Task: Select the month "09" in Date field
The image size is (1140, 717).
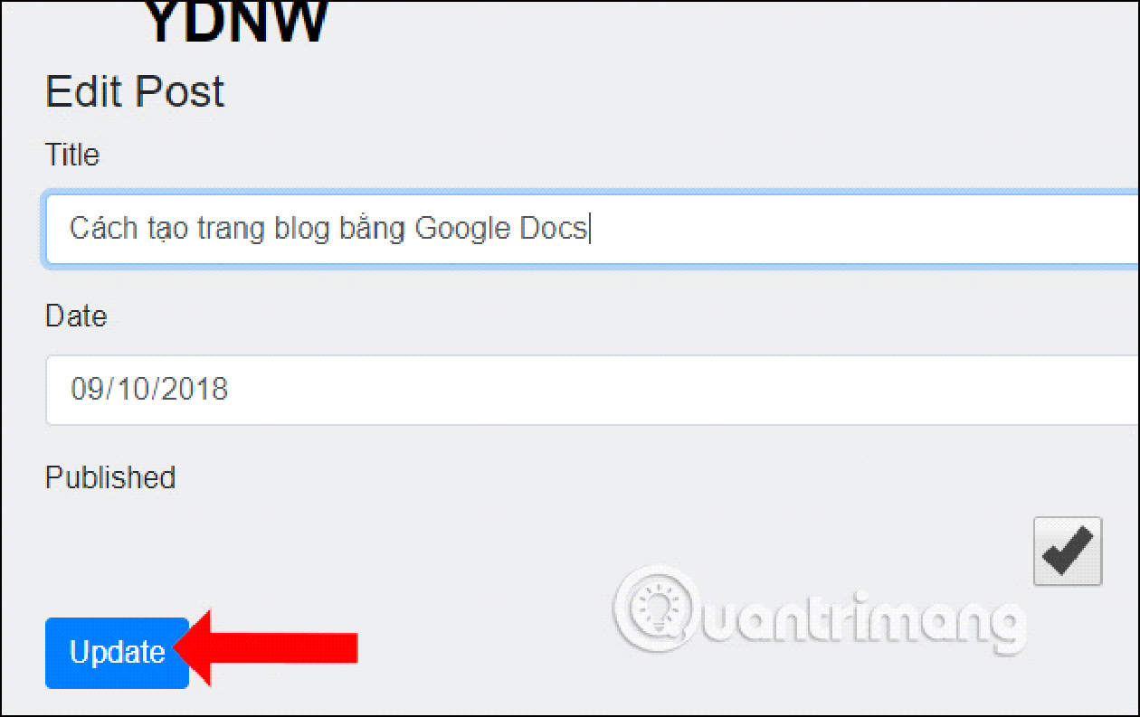Action: tap(86, 390)
